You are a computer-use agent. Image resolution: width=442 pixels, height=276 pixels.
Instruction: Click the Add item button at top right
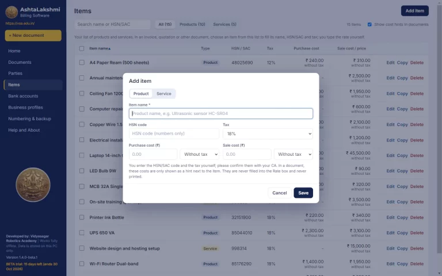coord(414,11)
